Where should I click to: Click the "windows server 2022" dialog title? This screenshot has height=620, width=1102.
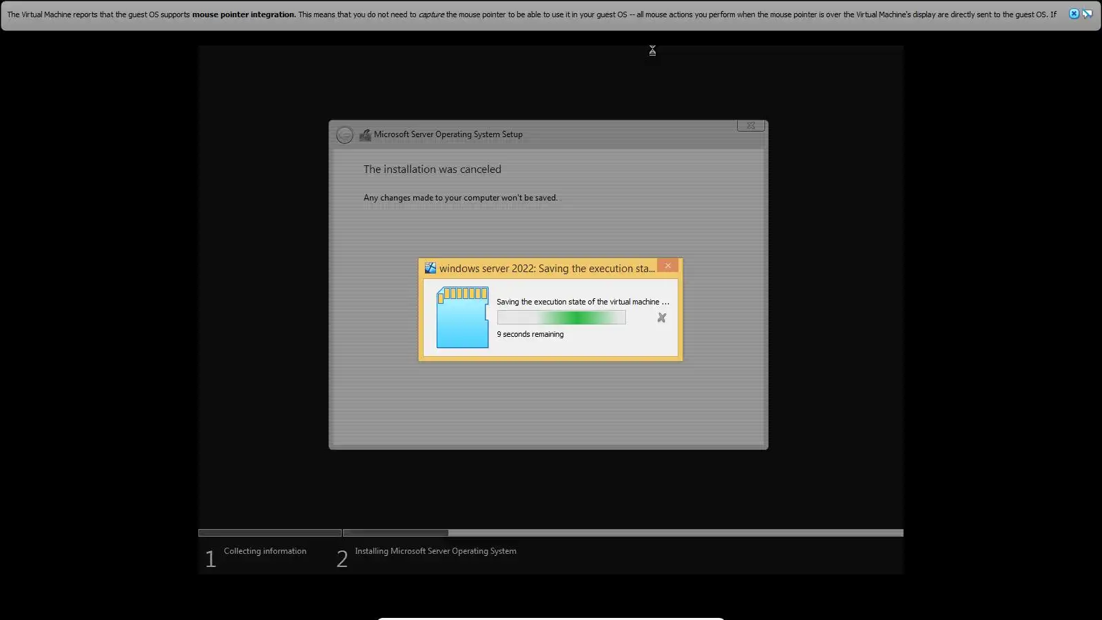click(548, 269)
